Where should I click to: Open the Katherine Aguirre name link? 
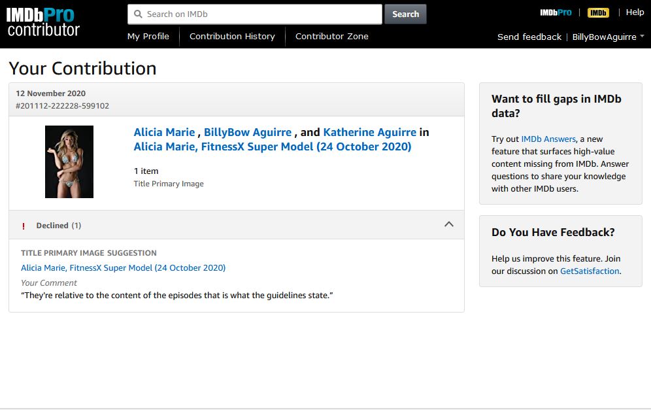coord(369,132)
